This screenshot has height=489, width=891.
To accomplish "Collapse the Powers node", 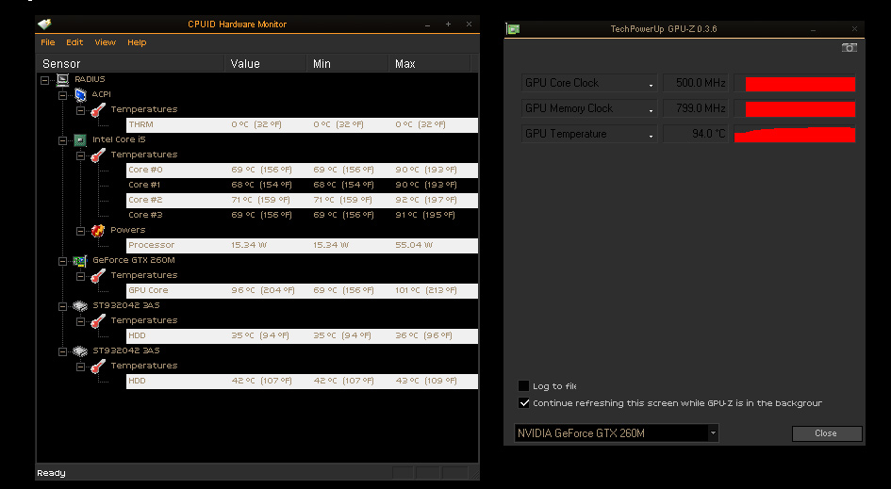I will [x=81, y=231].
